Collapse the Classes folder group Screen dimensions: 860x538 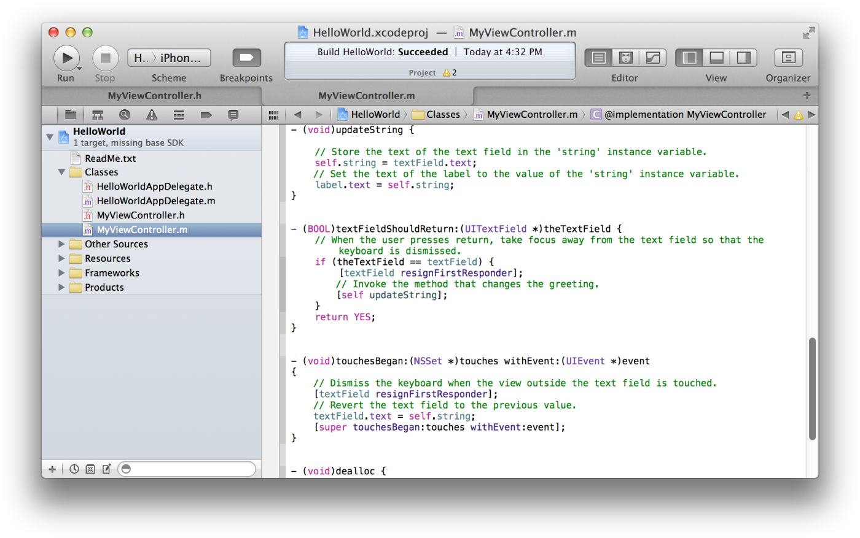tap(61, 172)
